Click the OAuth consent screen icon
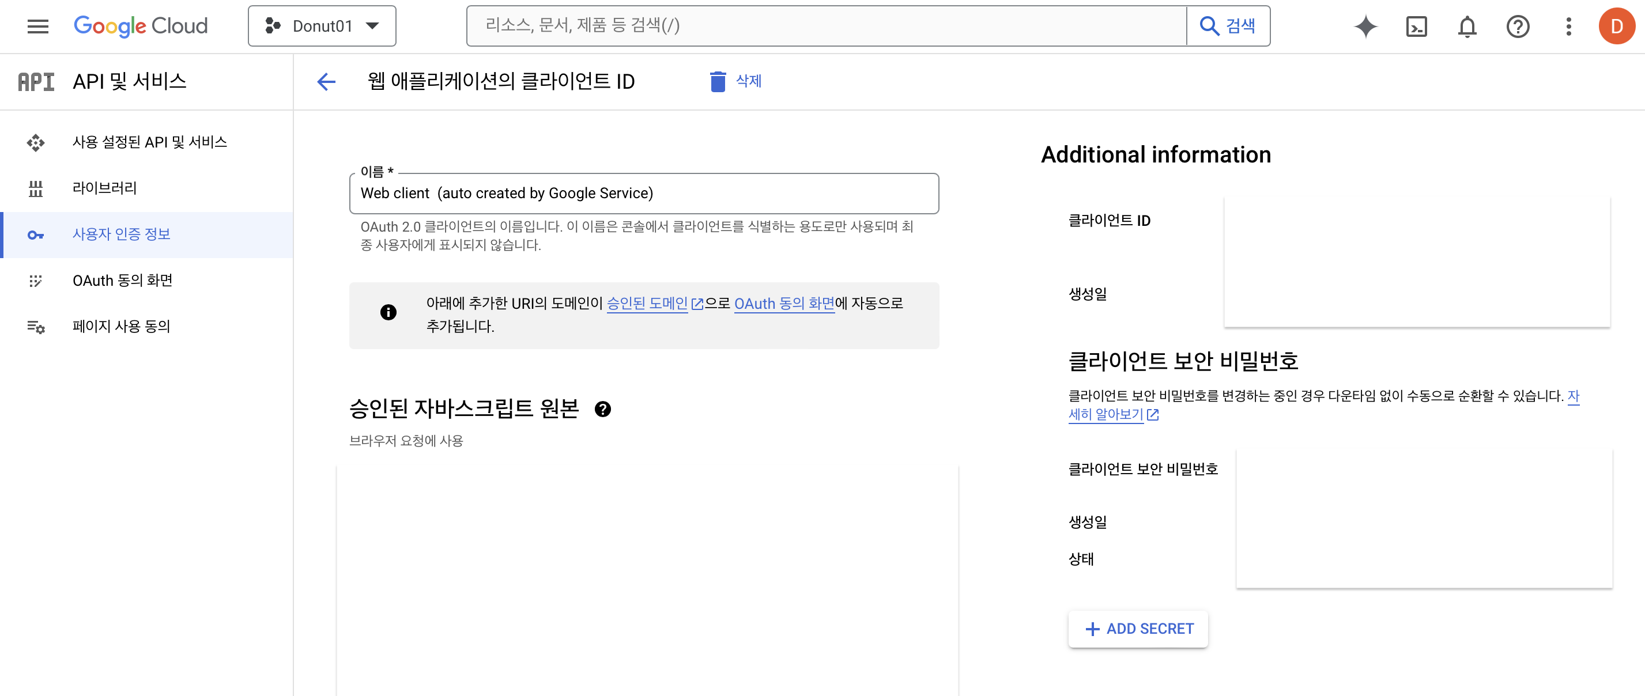The height and width of the screenshot is (696, 1645). (36, 281)
